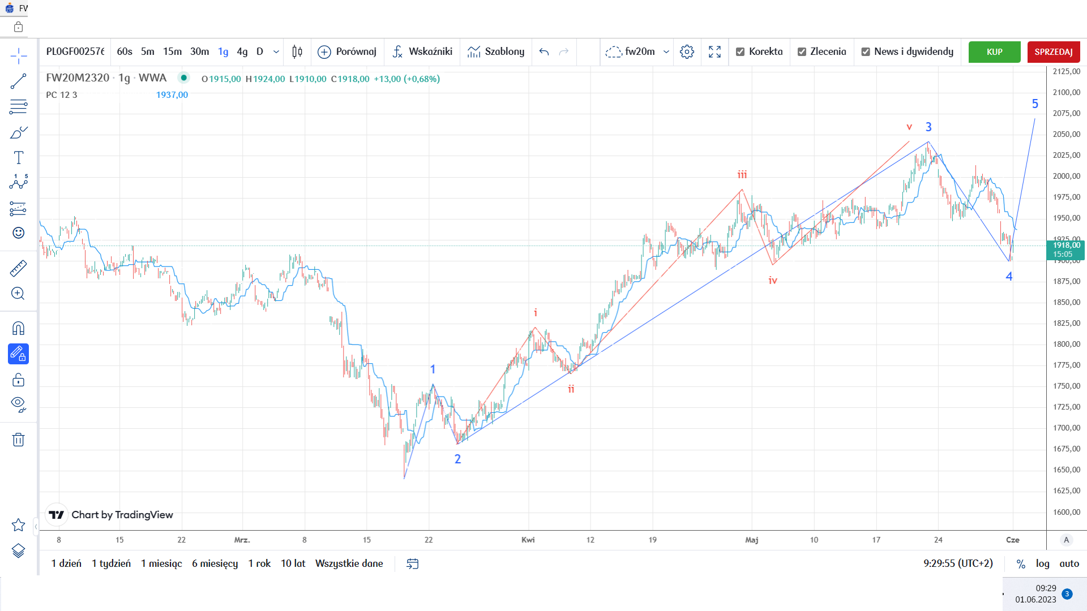The height and width of the screenshot is (611, 1087).
Task: Open the Szablony templates menu
Action: (x=496, y=51)
